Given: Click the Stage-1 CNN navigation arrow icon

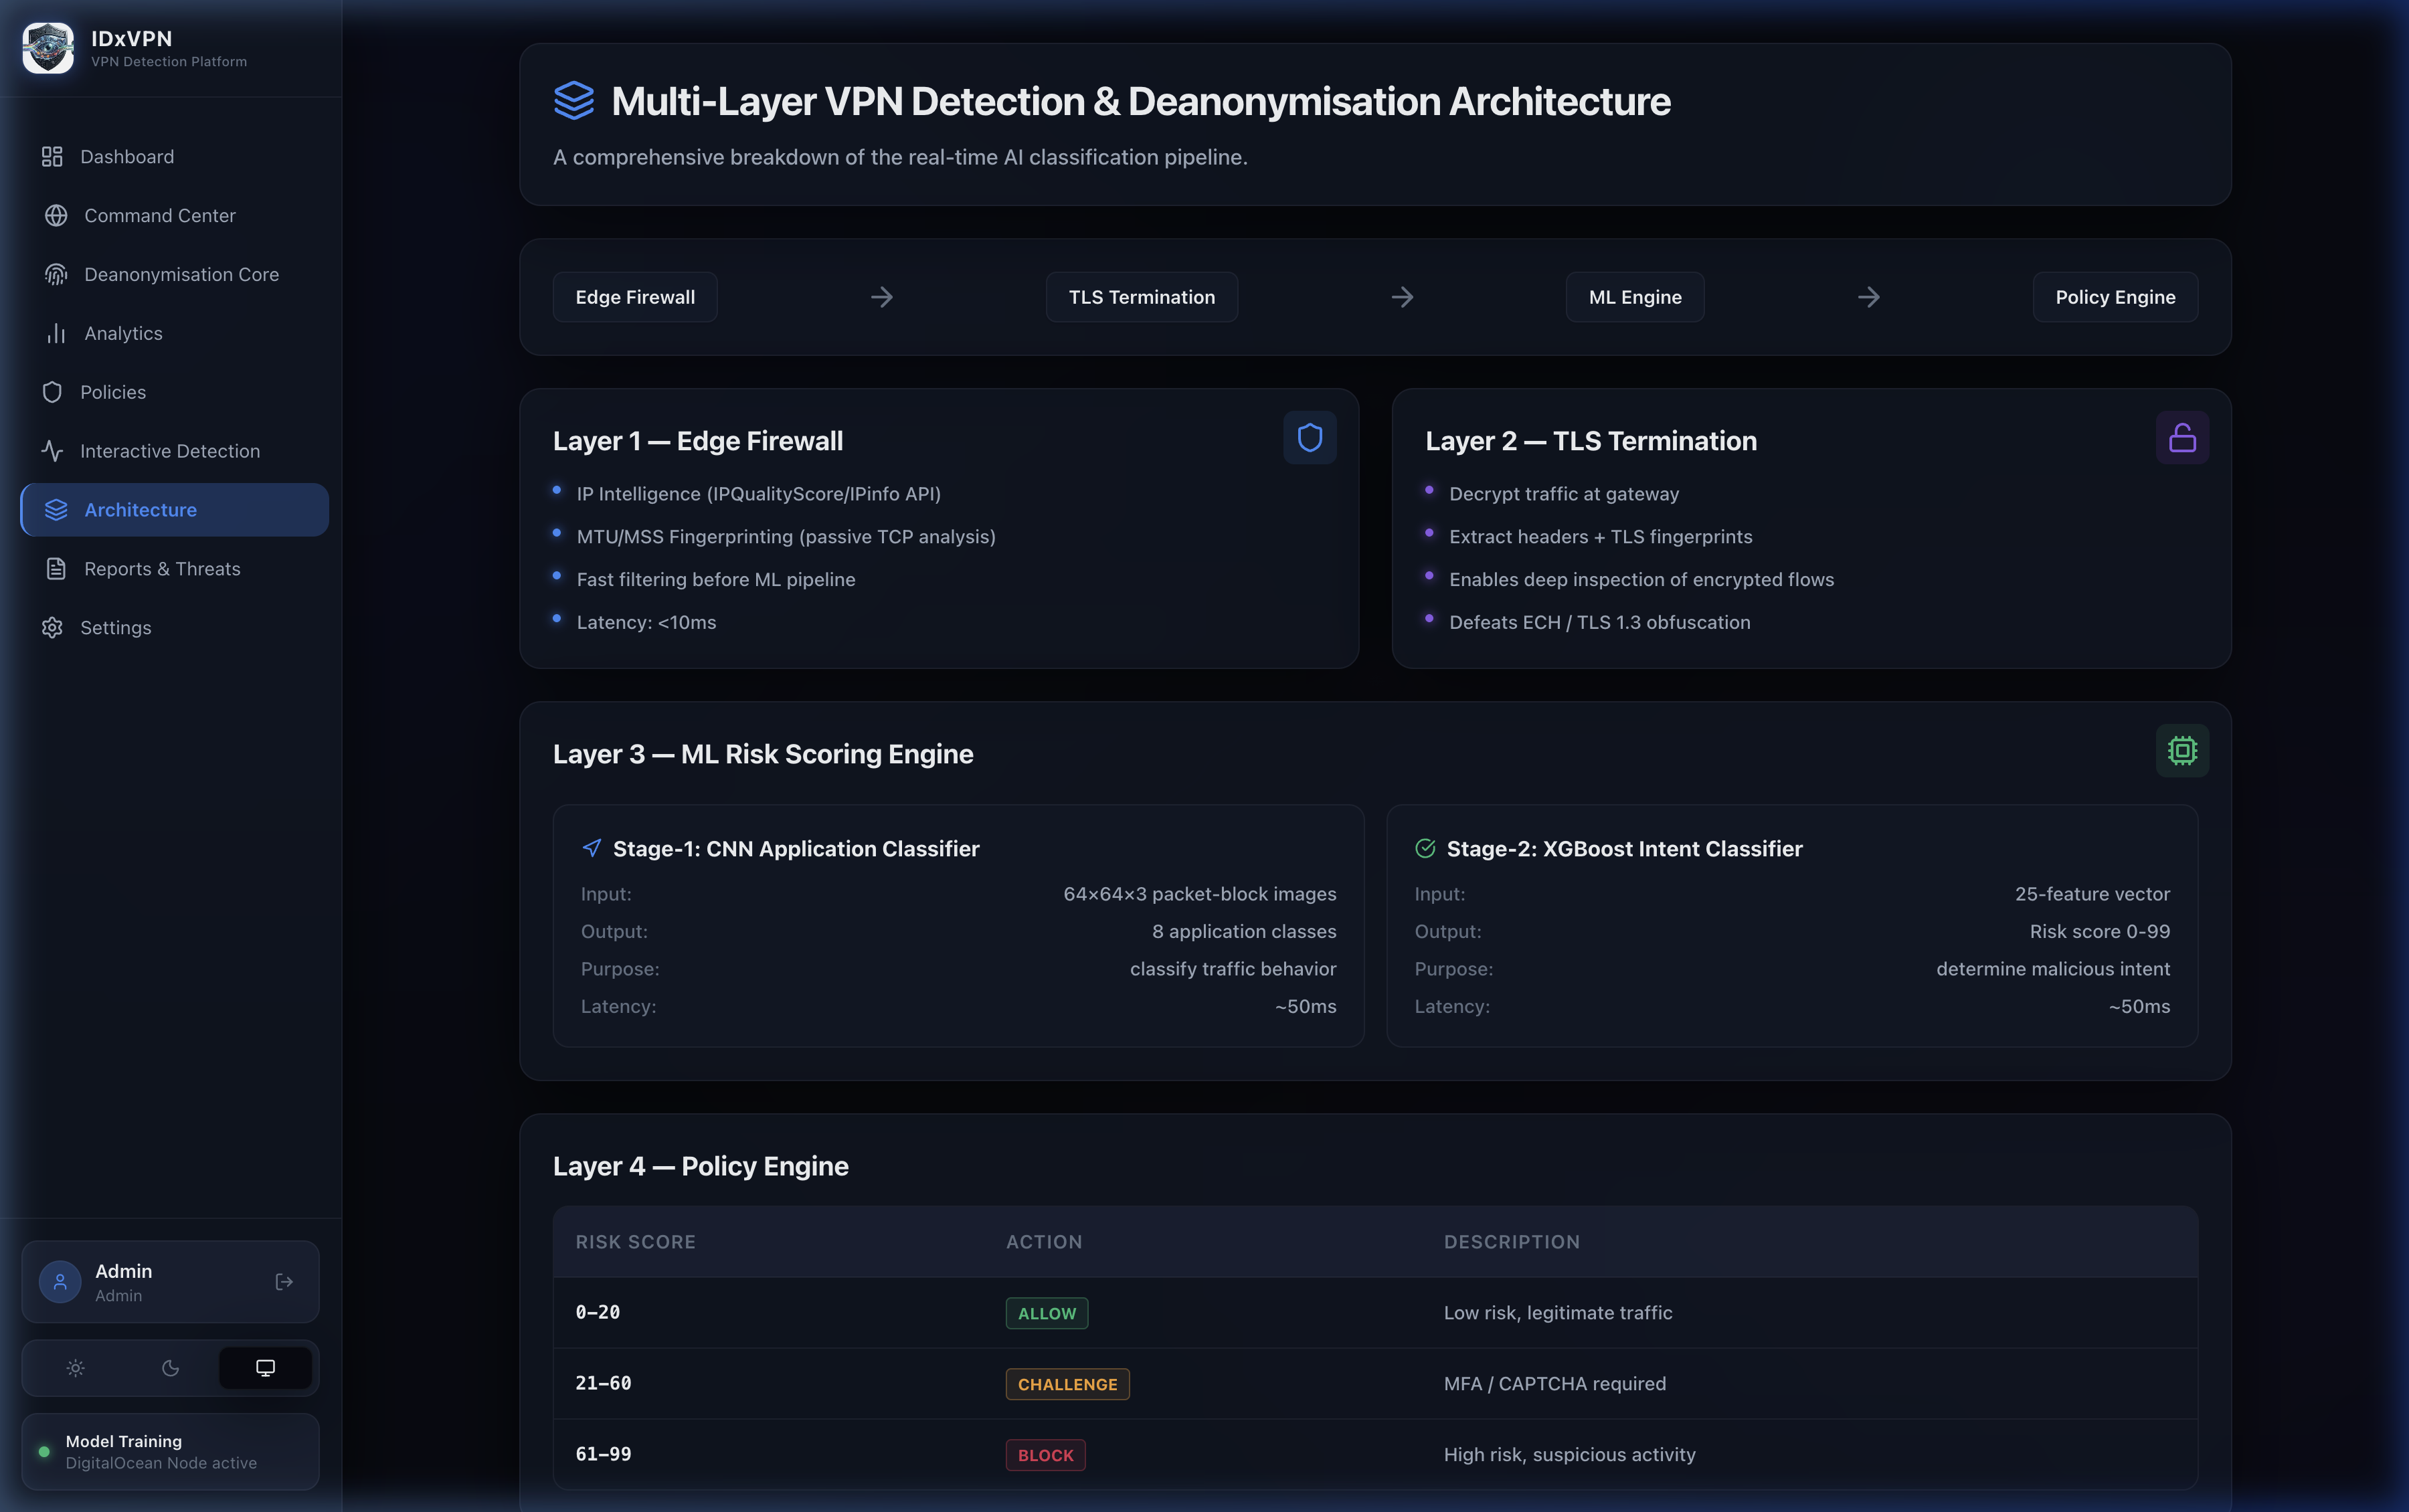Looking at the screenshot, I should (592, 848).
